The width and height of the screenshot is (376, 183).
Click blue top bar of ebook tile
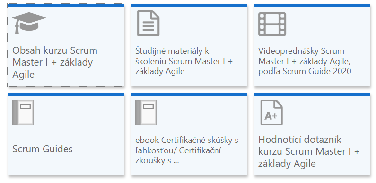pyautogui.click(x=189, y=94)
